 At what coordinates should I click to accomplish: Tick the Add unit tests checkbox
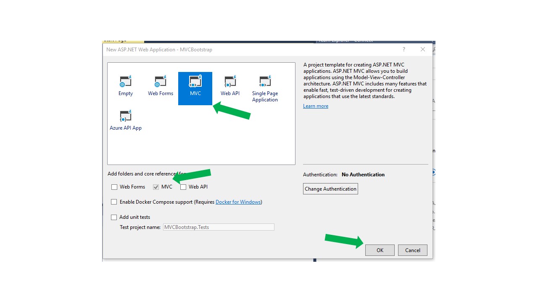[x=114, y=217]
